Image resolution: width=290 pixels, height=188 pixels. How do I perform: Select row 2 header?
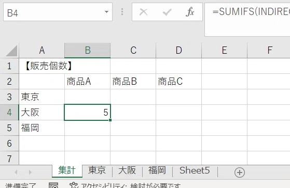9,82
